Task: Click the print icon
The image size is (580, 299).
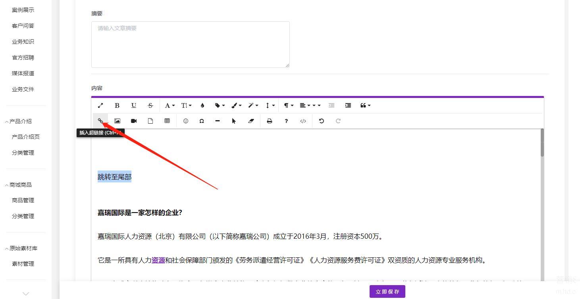Action: click(x=270, y=121)
